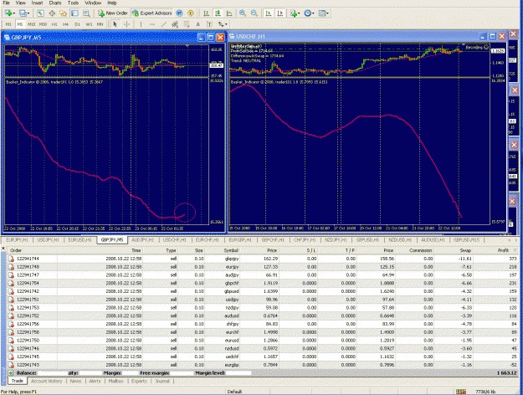The image size is (523, 395).
Task: Switch to the EURJPY,H1 chart tab
Action: (x=17, y=240)
